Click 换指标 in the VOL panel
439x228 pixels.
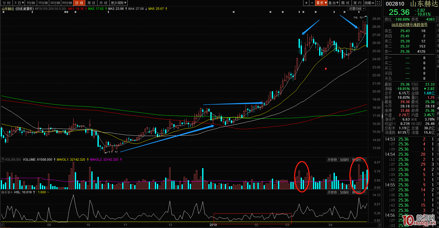click(x=356, y=160)
